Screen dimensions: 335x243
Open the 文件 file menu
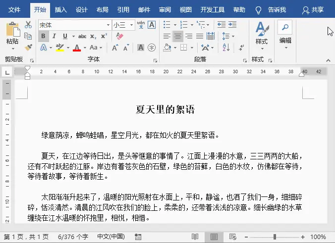pos(15,10)
